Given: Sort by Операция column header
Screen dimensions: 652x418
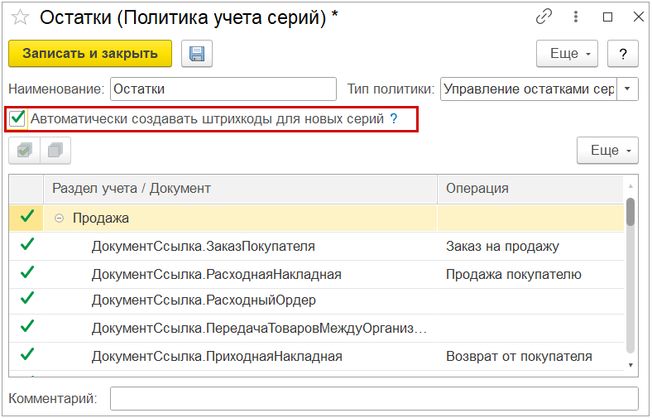Looking at the screenshot, I should [x=530, y=188].
